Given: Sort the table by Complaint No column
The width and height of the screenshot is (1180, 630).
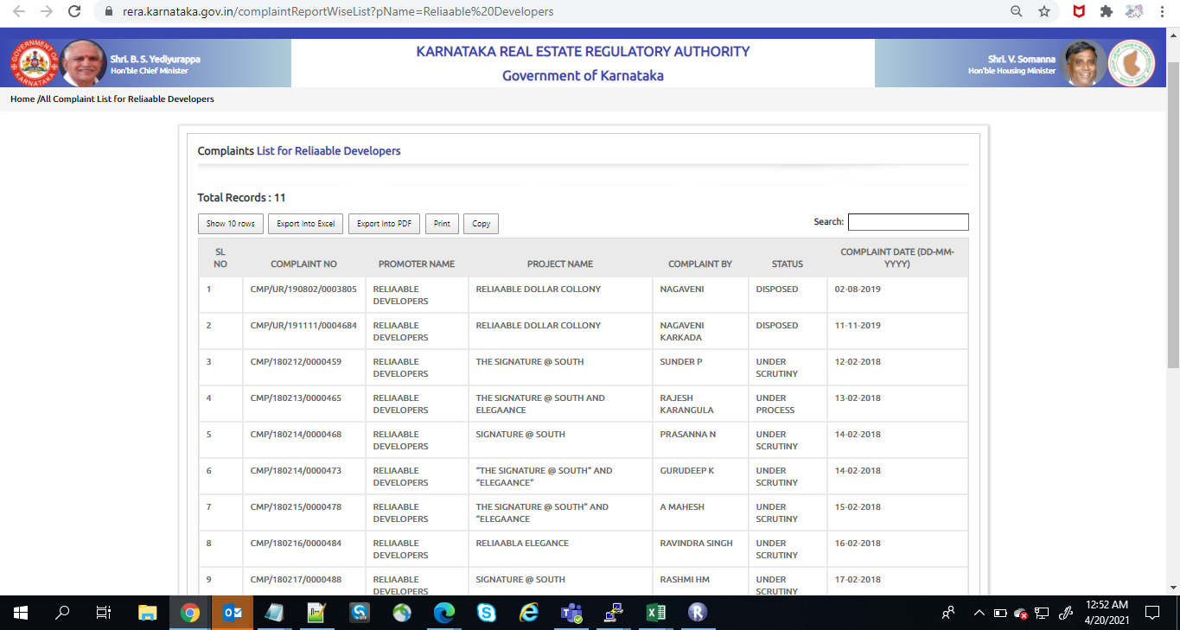Looking at the screenshot, I should [303, 264].
